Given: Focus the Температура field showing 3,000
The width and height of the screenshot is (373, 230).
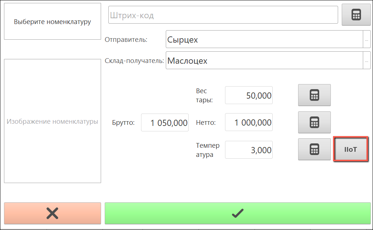Looking at the screenshot, I should [x=249, y=150].
